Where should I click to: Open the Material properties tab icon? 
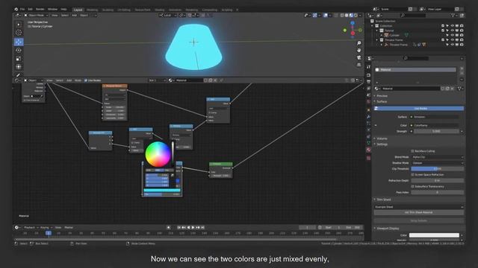(x=368, y=150)
